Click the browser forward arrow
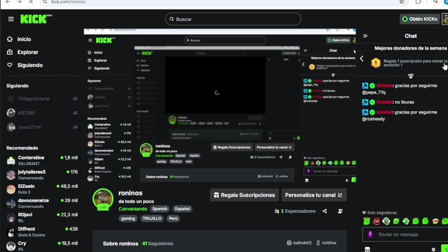The height and width of the screenshot is (252, 448). coord(19,2)
